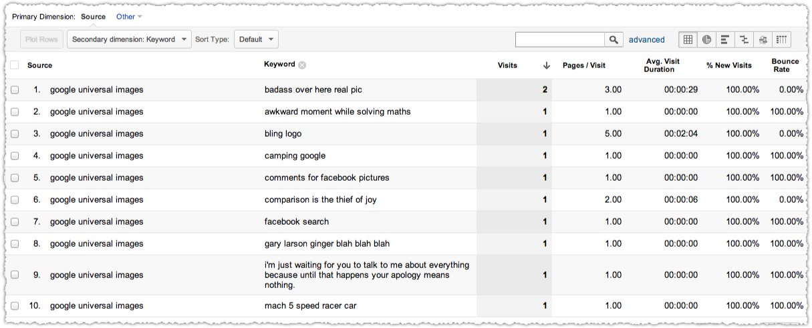This screenshot has height=328, width=812.
Task: Check row 3 bling logo checkbox
Action: 15,134
